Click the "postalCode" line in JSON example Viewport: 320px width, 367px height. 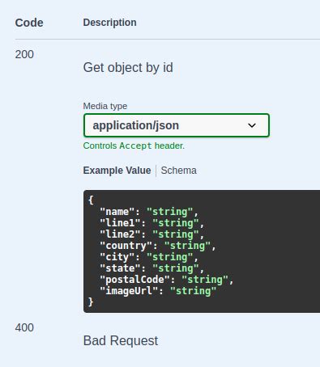point(167,280)
